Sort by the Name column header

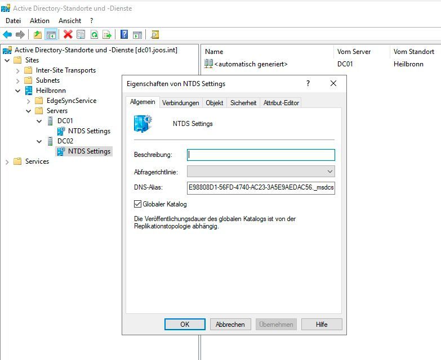(x=267, y=52)
